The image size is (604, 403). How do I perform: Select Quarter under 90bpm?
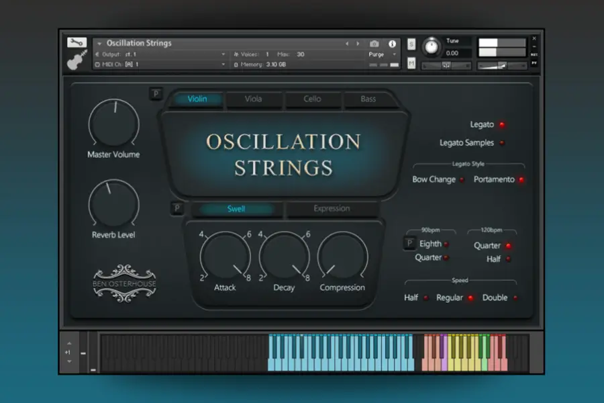click(446, 258)
